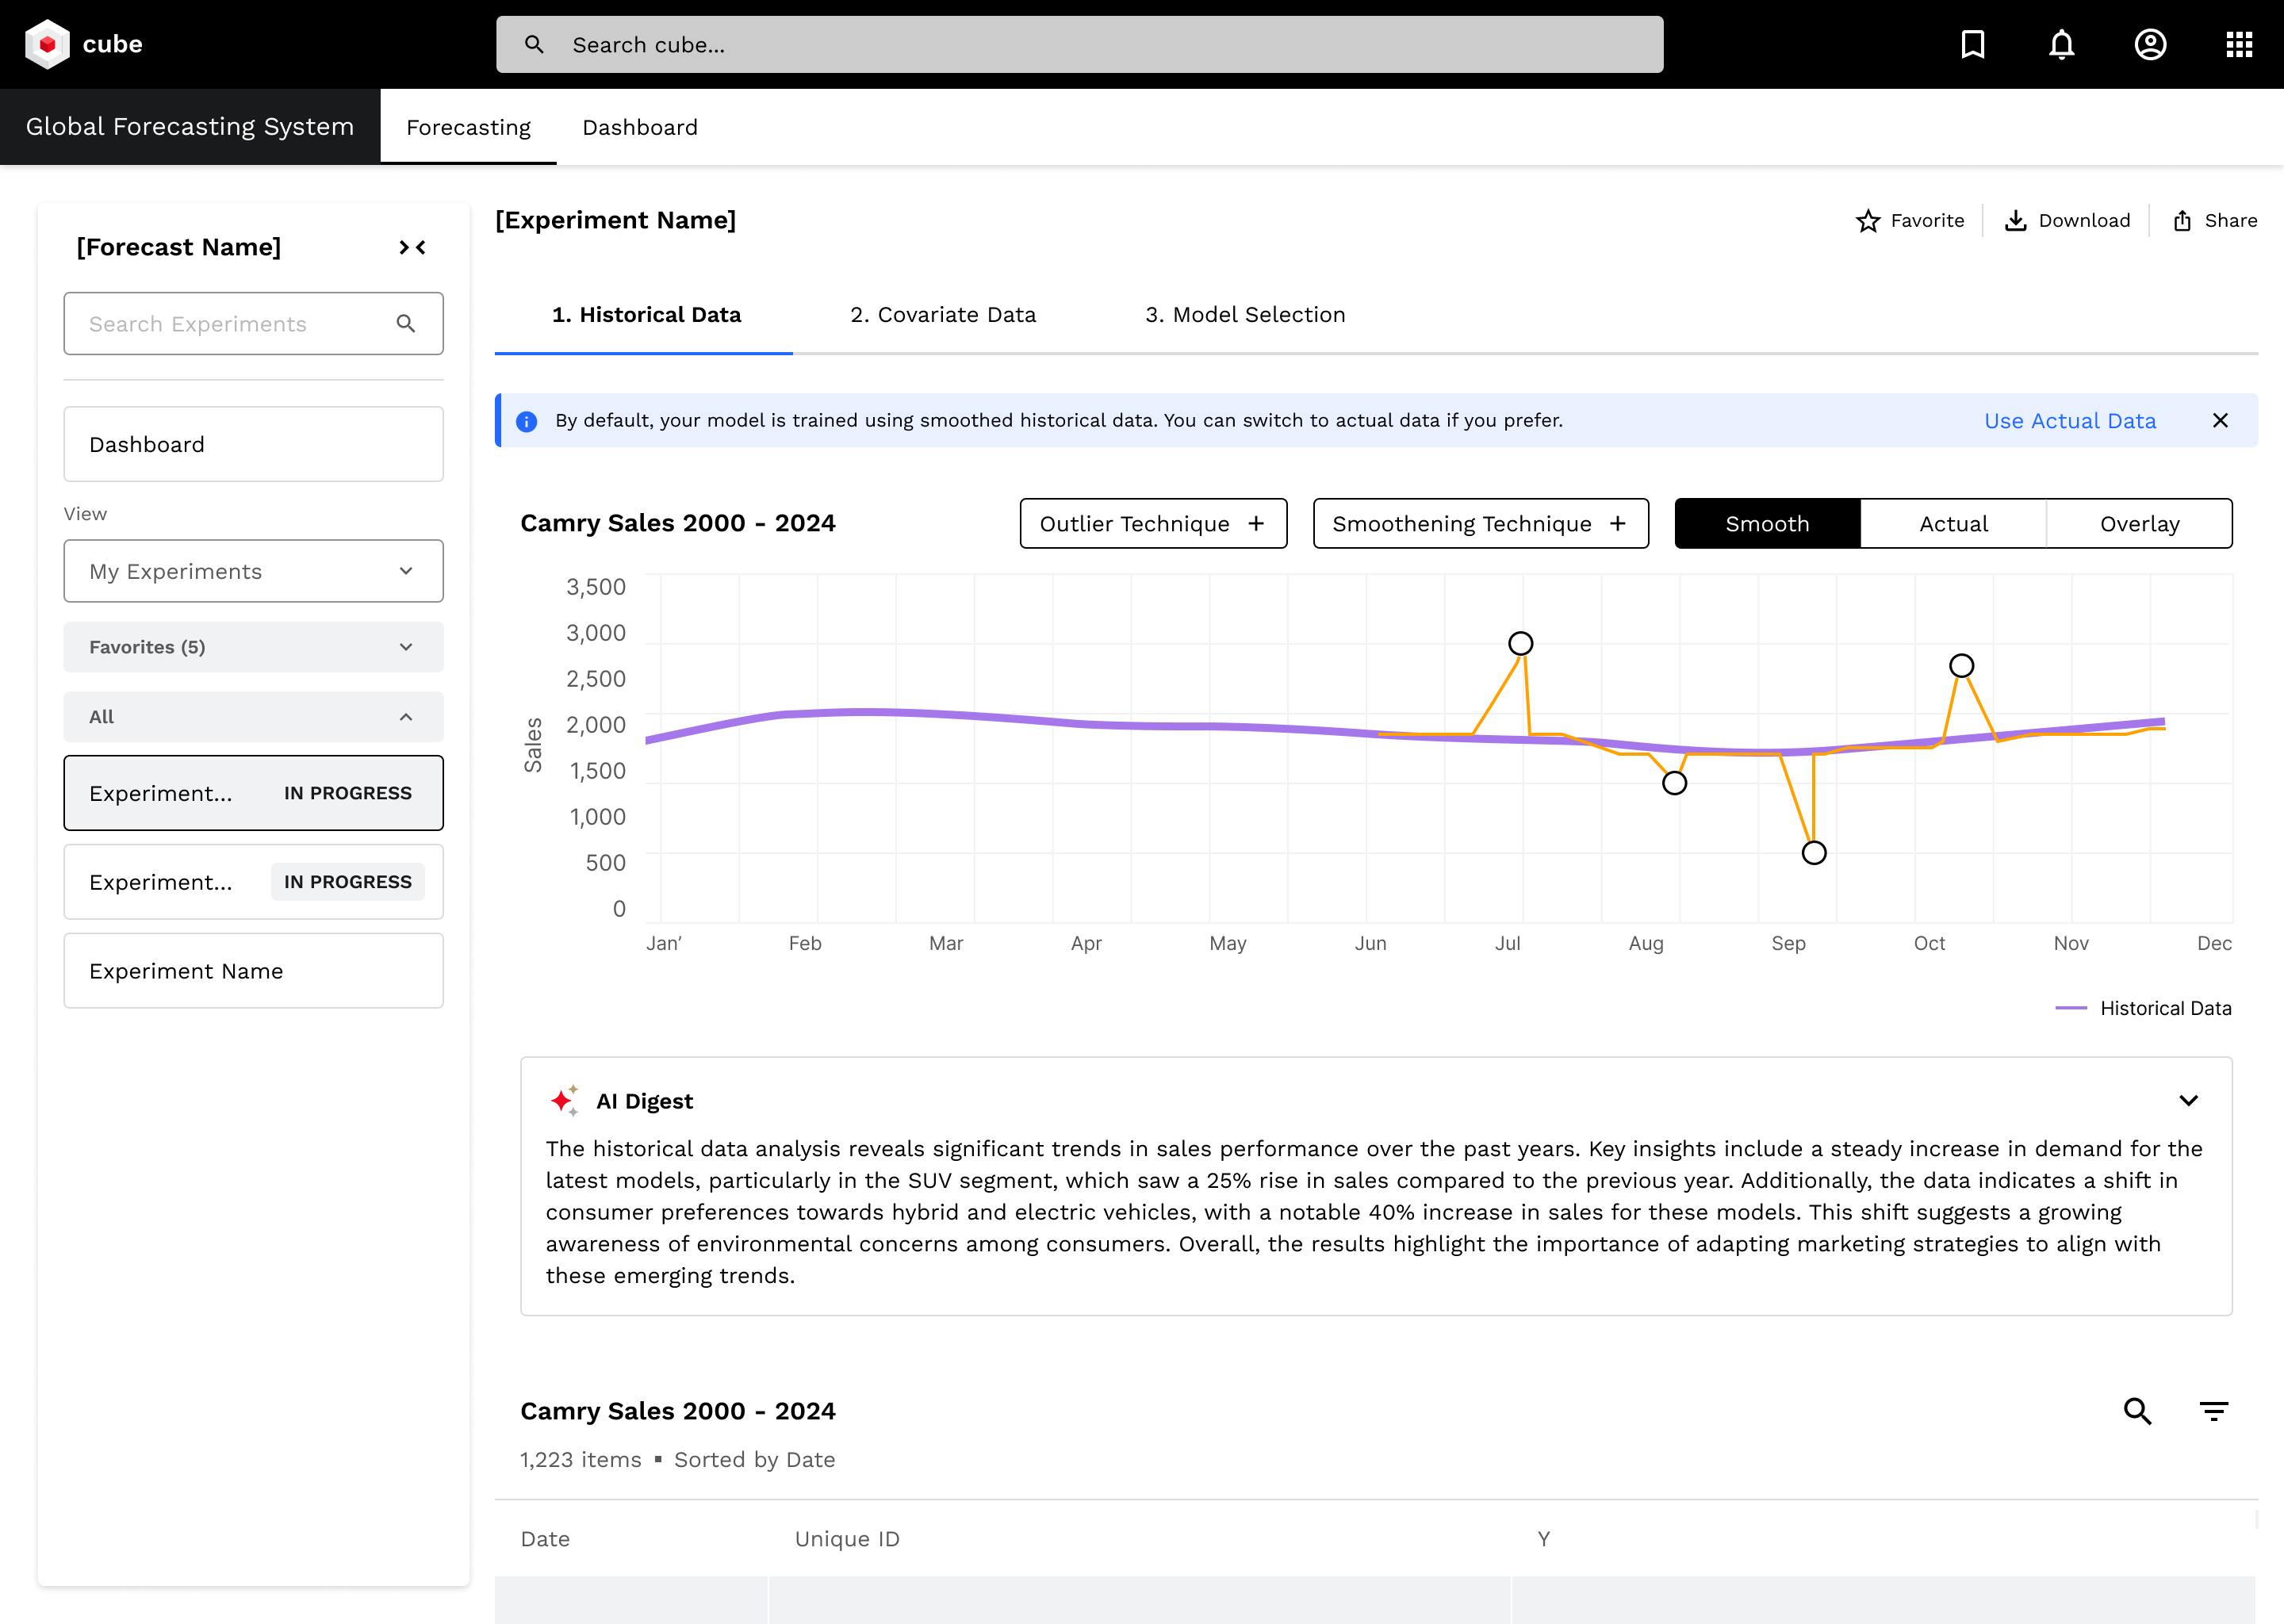Screen dimensions: 2284x1624
Task: Click the Search Experiments magnifier icon
Action: (x=406, y=323)
